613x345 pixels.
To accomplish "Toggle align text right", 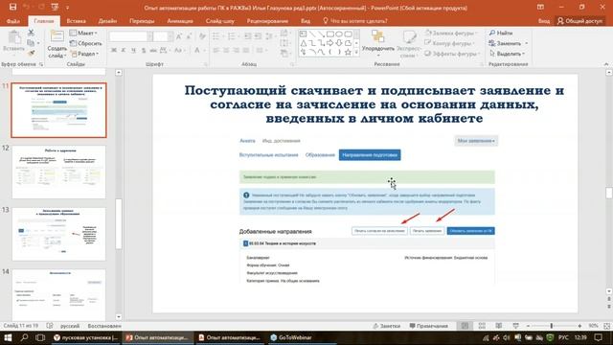I will pyautogui.click(x=236, y=50).
